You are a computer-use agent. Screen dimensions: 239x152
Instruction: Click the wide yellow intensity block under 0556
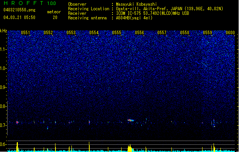pyautogui.click(x=130, y=148)
